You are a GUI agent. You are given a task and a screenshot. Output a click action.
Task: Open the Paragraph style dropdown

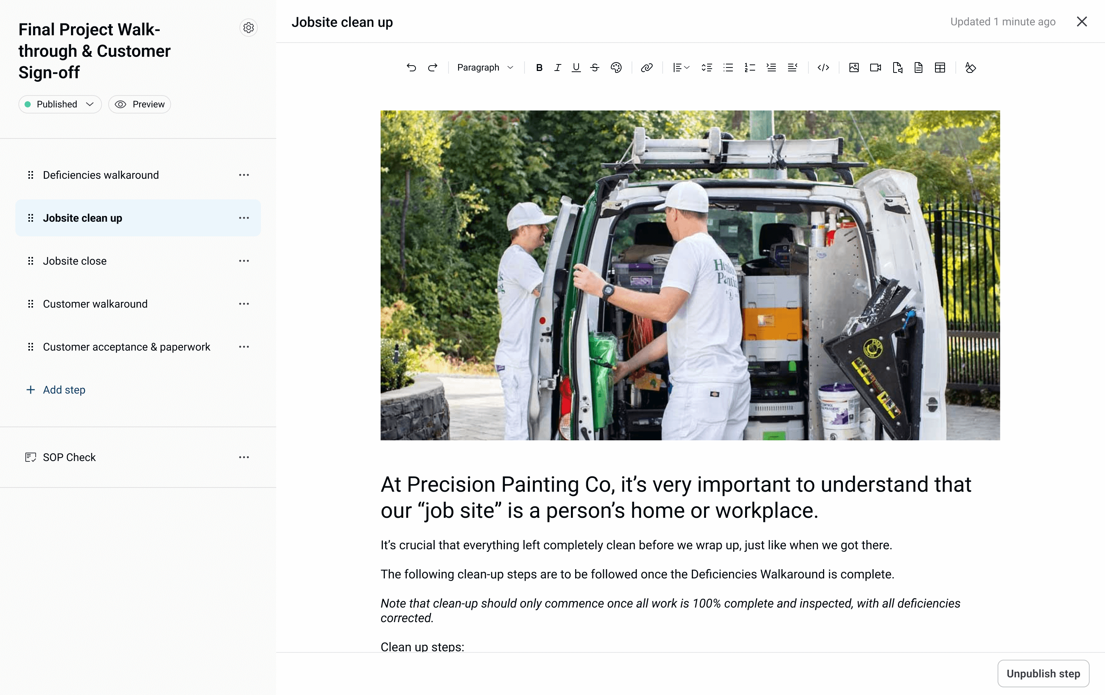point(485,68)
